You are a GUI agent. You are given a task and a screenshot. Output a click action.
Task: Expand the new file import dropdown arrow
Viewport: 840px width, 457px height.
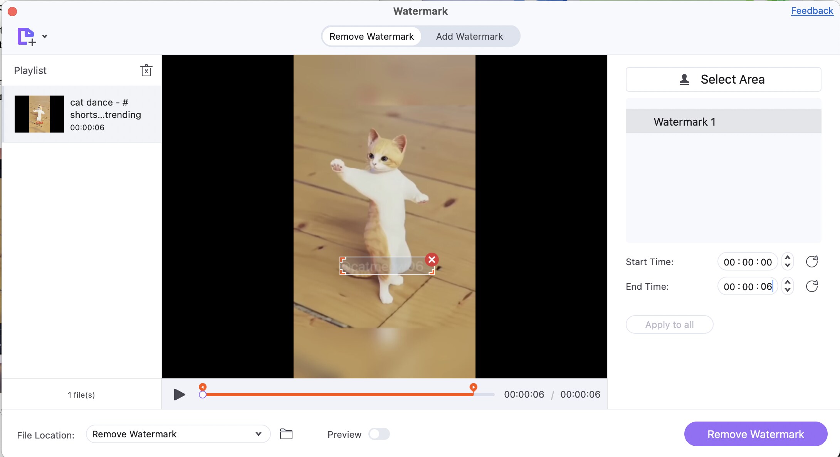point(44,36)
